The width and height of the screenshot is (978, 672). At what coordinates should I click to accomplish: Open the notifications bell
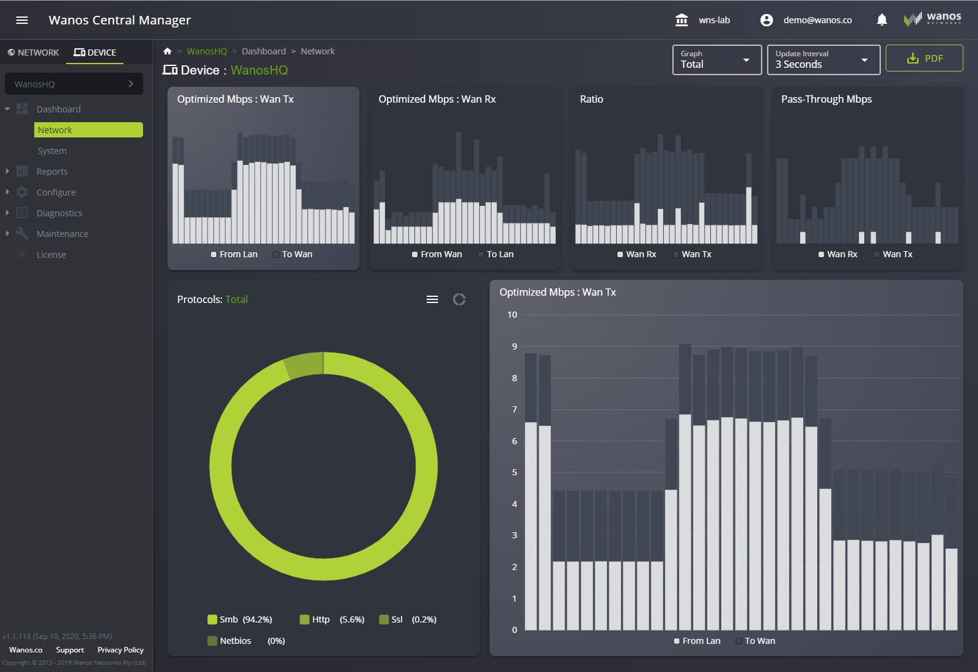pyautogui.click(x=881, y=20)
